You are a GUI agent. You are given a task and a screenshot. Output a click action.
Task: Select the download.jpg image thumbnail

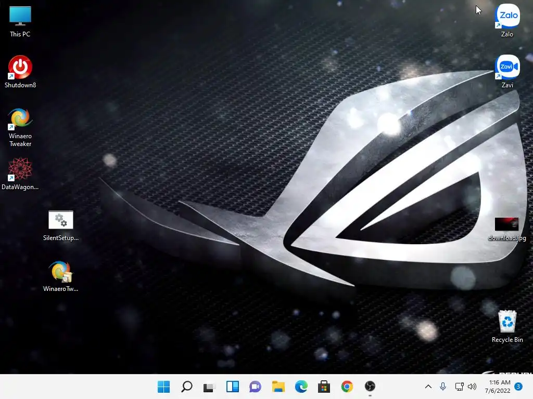(x=507, y=224)
